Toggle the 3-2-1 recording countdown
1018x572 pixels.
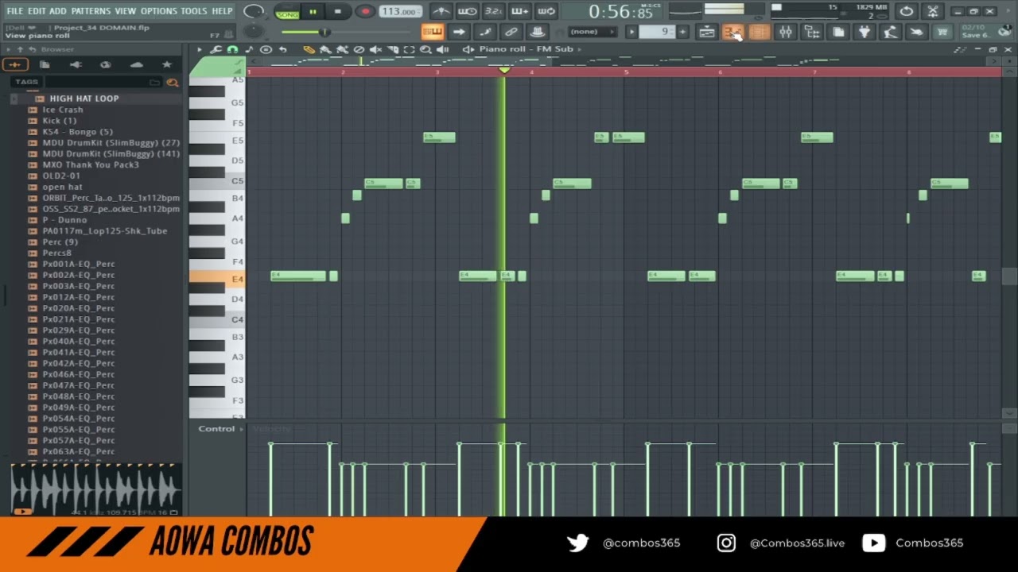(x=493, y=11)
